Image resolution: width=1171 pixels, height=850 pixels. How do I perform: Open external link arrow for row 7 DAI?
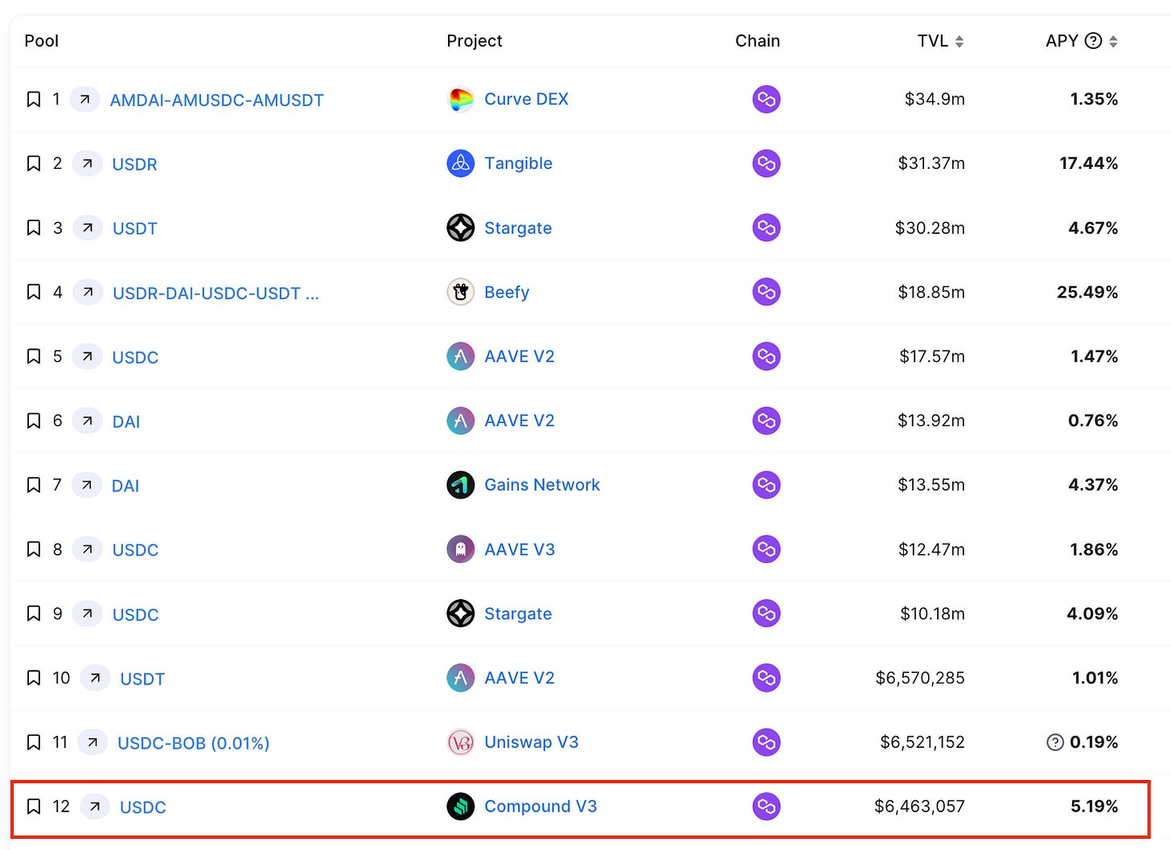(x=86, y=485)
